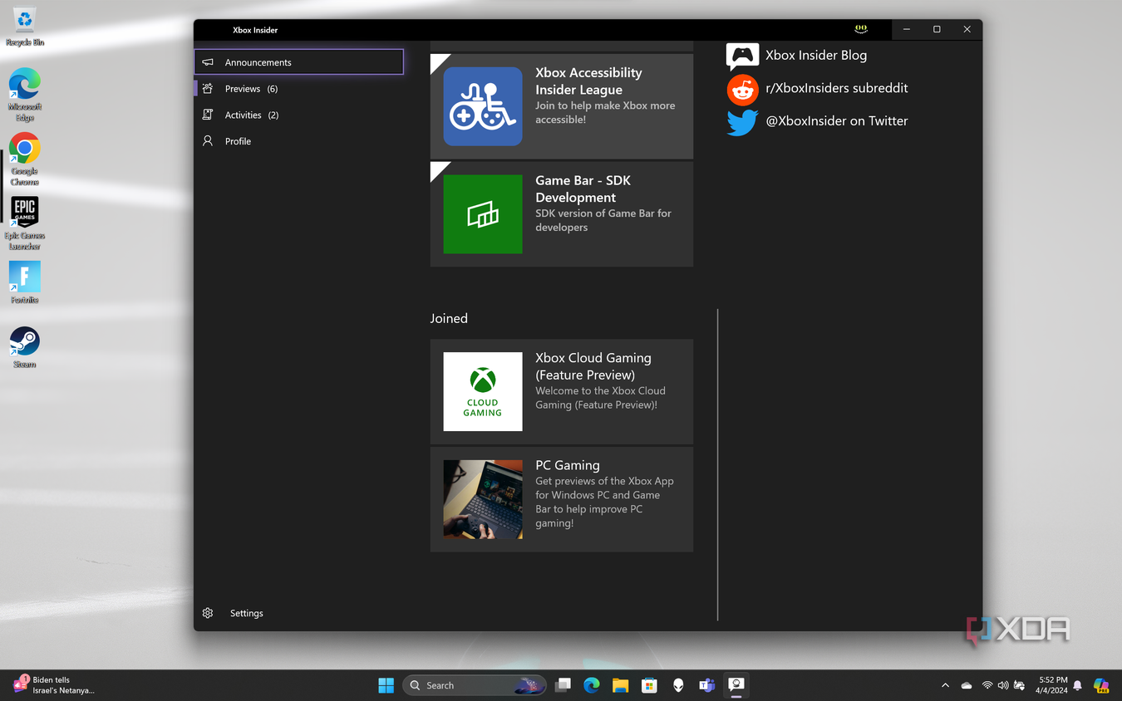Screen dimensions: 1122x701
Task: Open Xbox Cloud Gaming (Feature Preview) title
Action: tap(593, 366)
